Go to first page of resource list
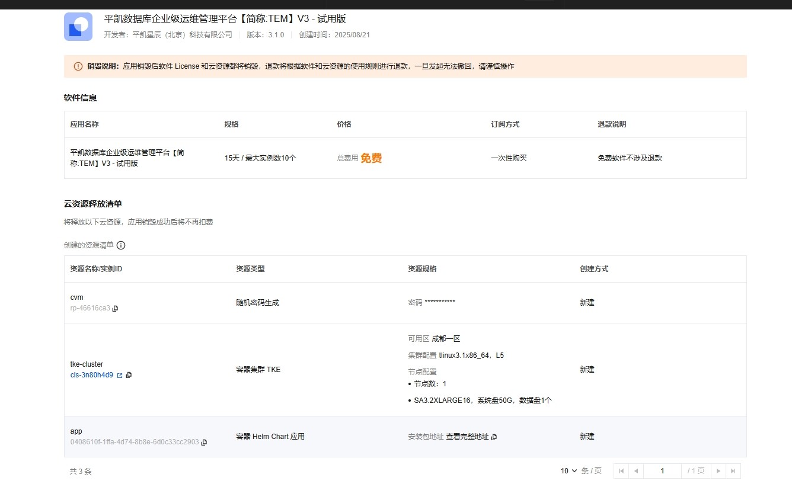 621,471
